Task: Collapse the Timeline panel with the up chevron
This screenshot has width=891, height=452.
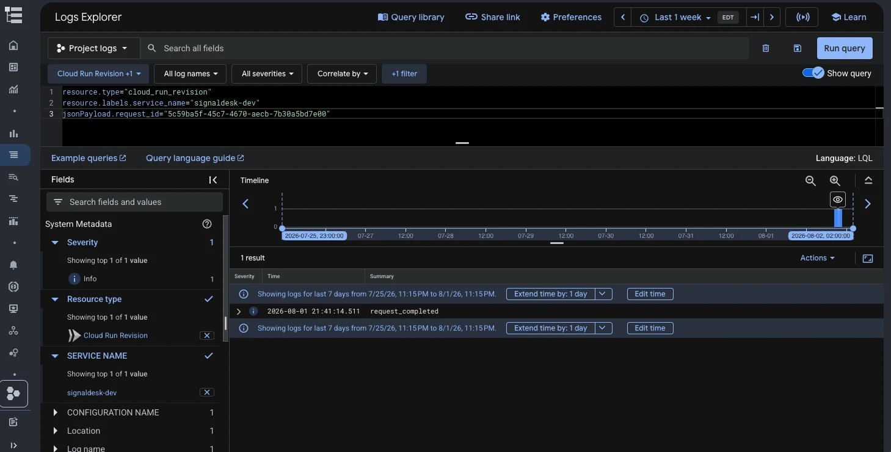Action: 868,181
